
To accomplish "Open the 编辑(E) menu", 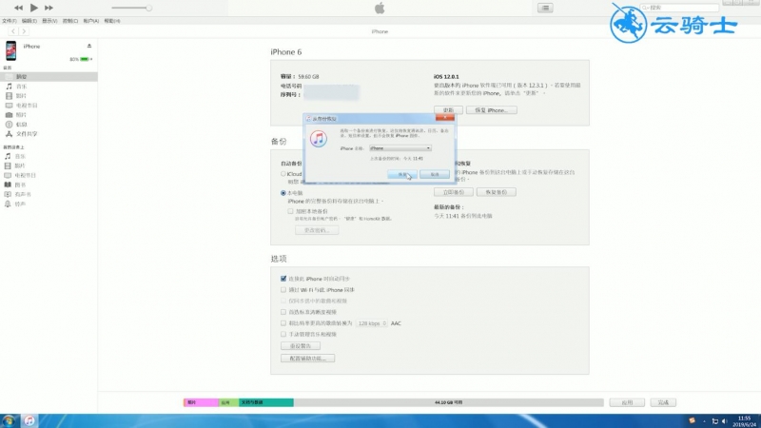I will click(29, 21).
